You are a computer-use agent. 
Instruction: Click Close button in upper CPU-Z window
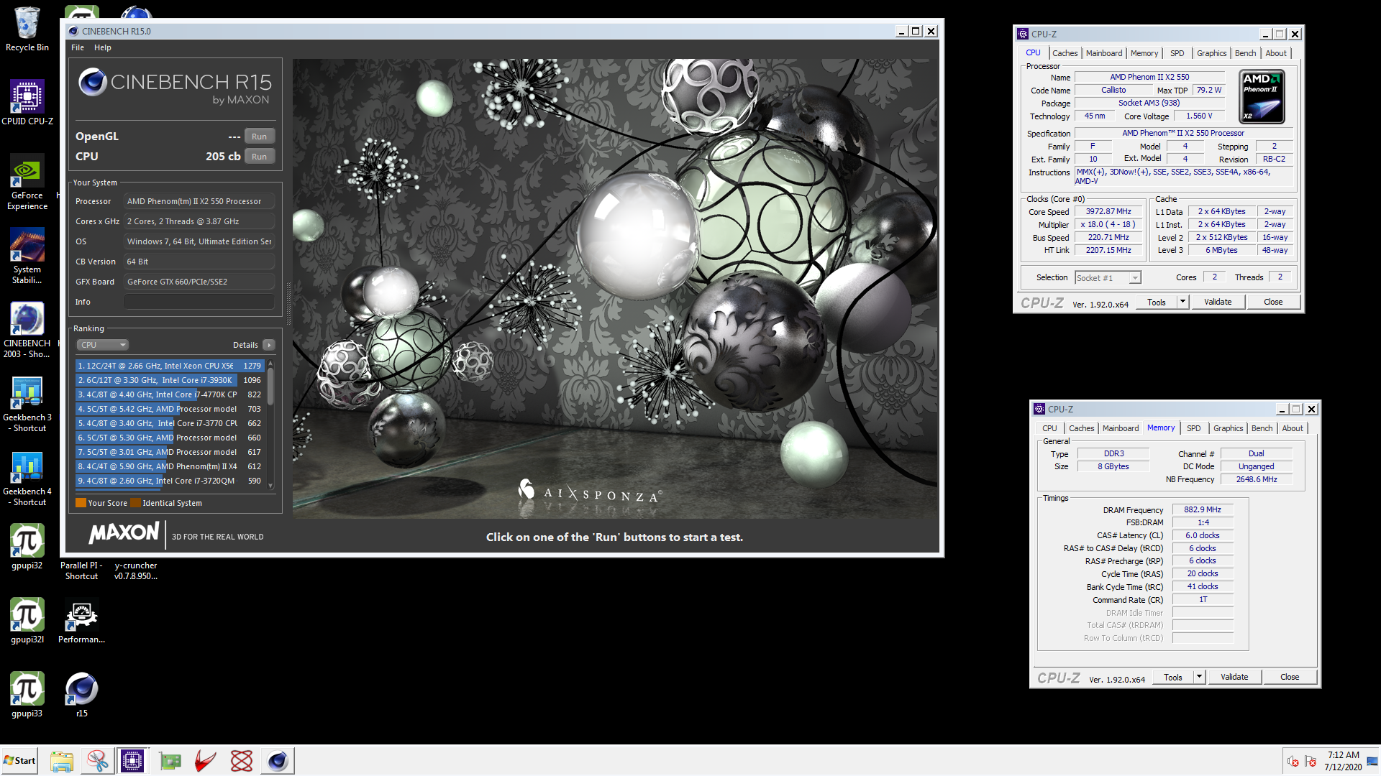1273,302
